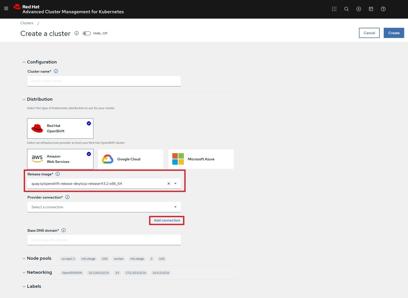Clear the release image selection

(x=169, y=184)
